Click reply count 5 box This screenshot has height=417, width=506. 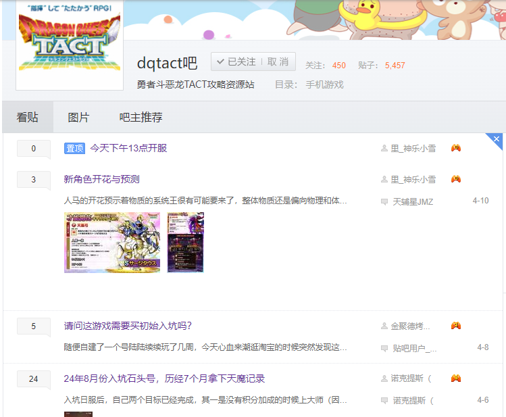[x=34, y=326]
